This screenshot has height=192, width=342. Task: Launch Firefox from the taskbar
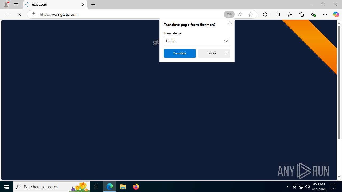(136, 187)
